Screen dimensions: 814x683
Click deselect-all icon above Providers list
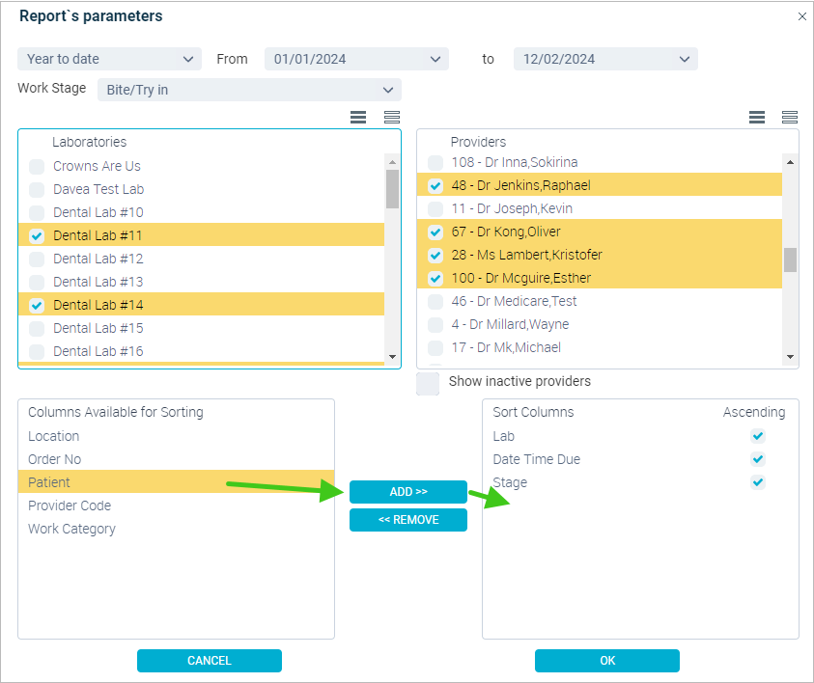790,117
